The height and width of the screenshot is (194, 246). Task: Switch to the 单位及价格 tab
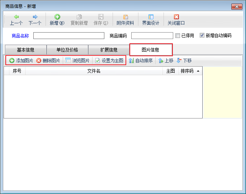click(x=67, y=50)
